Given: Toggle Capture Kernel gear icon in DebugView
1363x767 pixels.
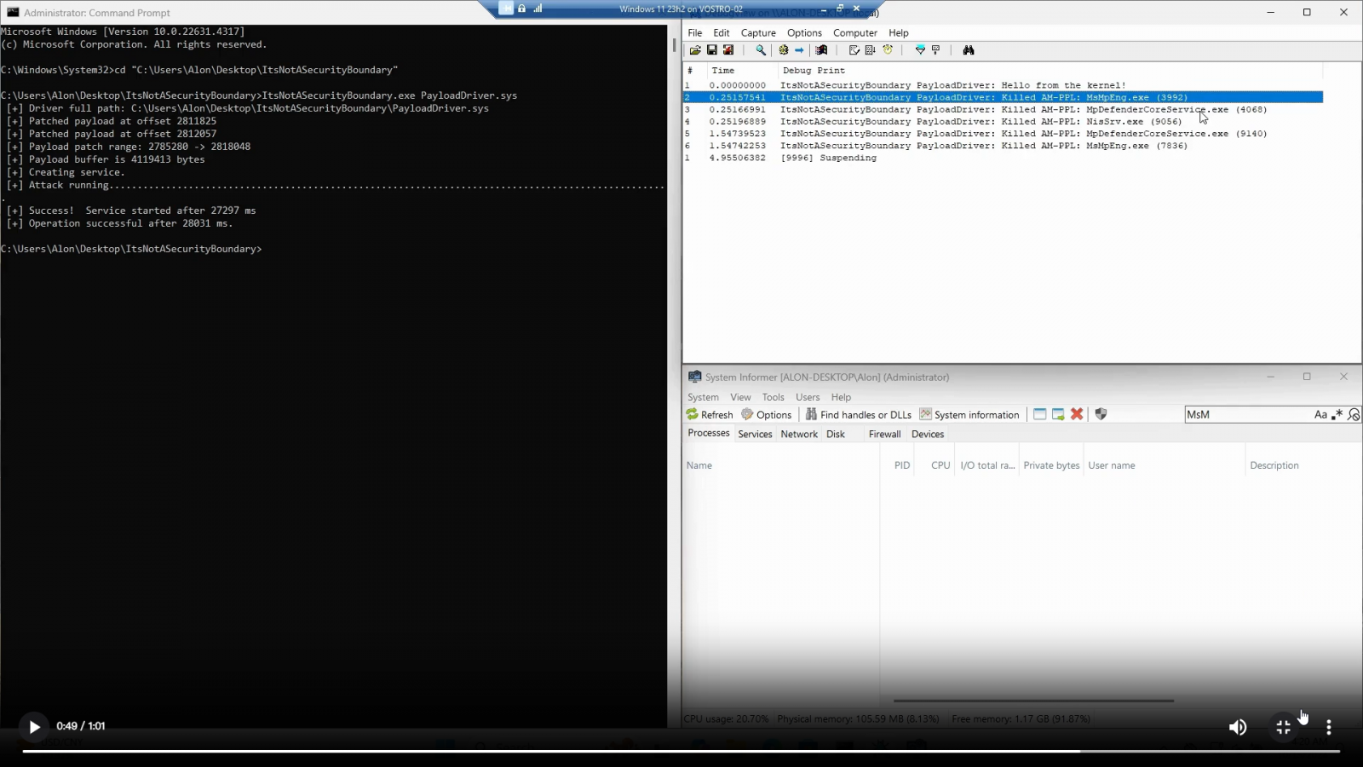Looking at the screenshot, I should (784, 50).
